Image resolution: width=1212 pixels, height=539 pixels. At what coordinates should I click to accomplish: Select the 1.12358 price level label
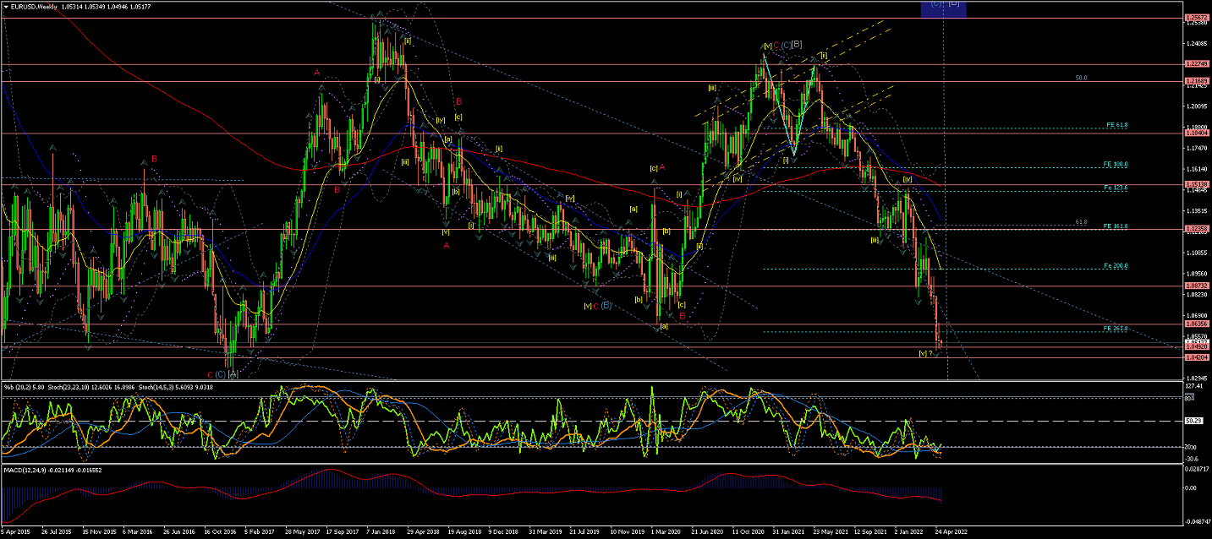[x=1197, y=228]
